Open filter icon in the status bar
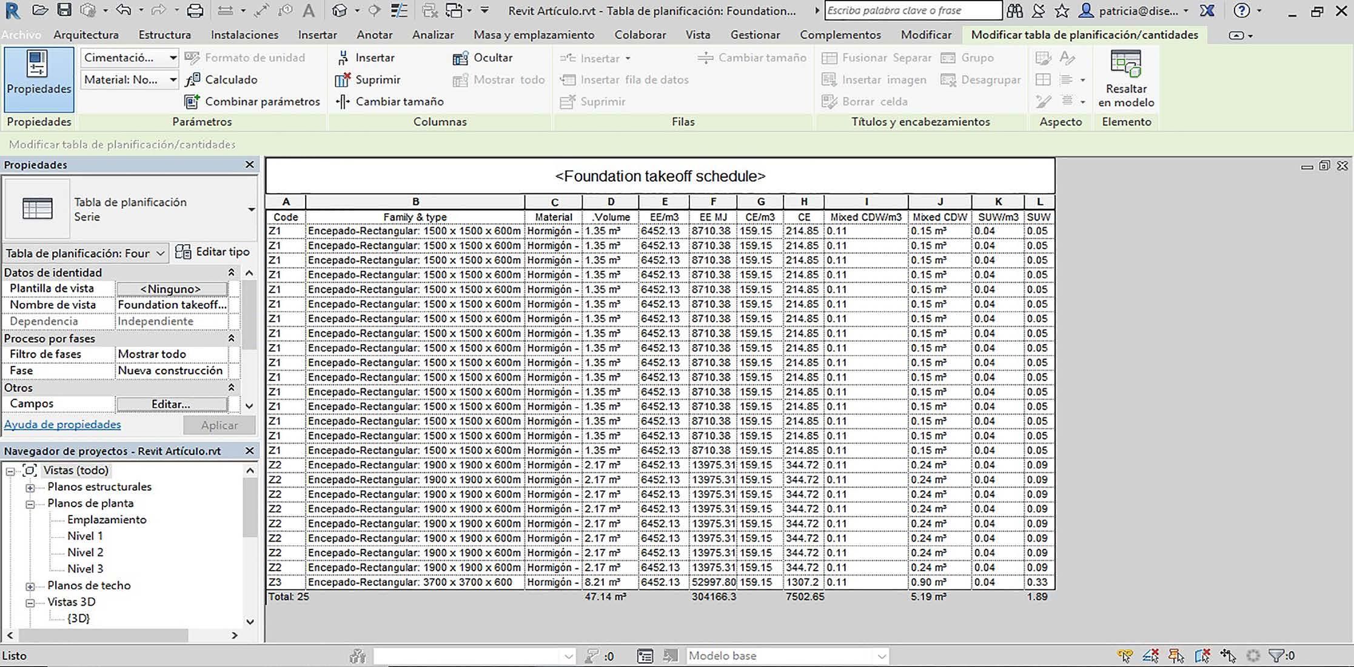This screenshot has width=1354, height=667. [x=1277, y=655]
